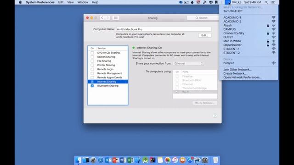Enable Remote Management checkbox
The image size is (294, 165).
tap(92, 73)
